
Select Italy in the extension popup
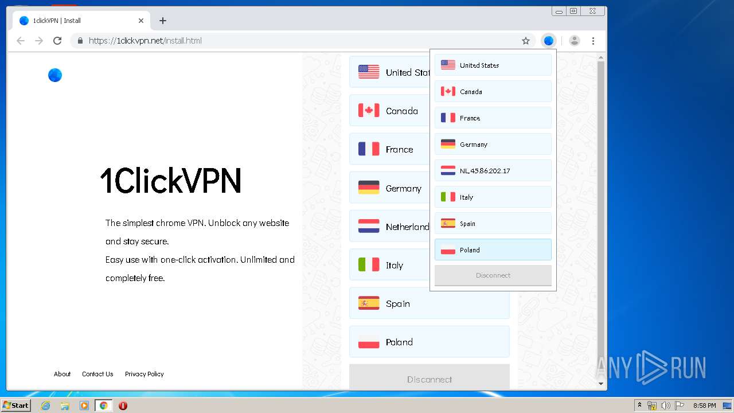click(x=493, y=197)
